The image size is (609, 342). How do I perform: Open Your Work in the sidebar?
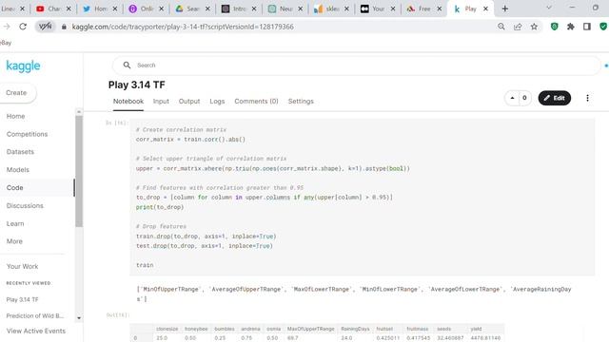pos(22,266)
